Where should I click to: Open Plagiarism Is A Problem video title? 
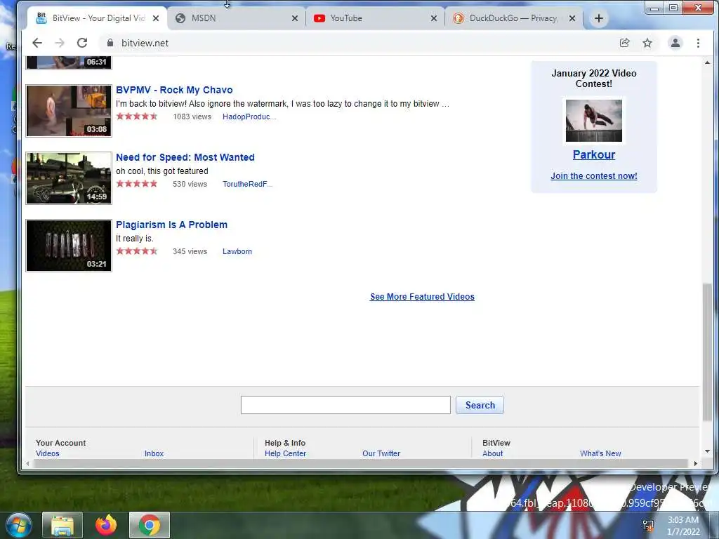(x=171, y=225)
